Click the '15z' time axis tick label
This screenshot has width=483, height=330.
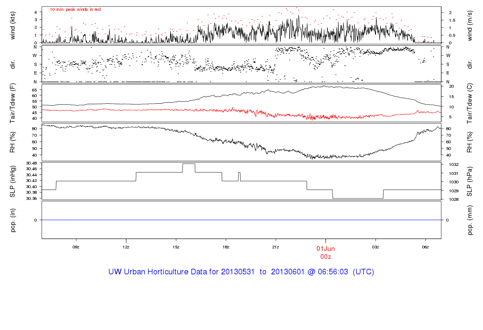[176, 247]
